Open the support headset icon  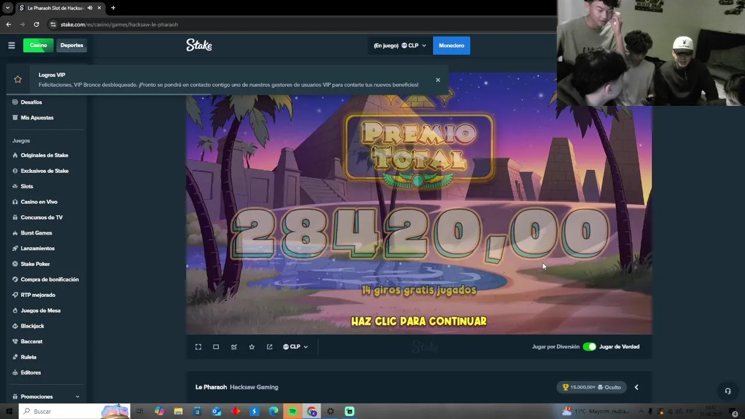pos(728,391)
